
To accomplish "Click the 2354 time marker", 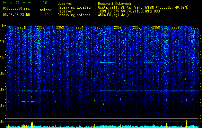I will point(79,28).
